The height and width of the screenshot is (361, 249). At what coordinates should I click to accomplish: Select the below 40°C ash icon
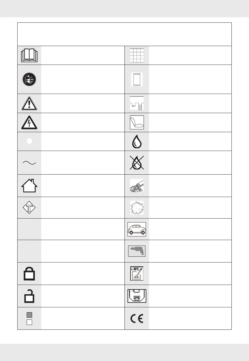point(137,274)
